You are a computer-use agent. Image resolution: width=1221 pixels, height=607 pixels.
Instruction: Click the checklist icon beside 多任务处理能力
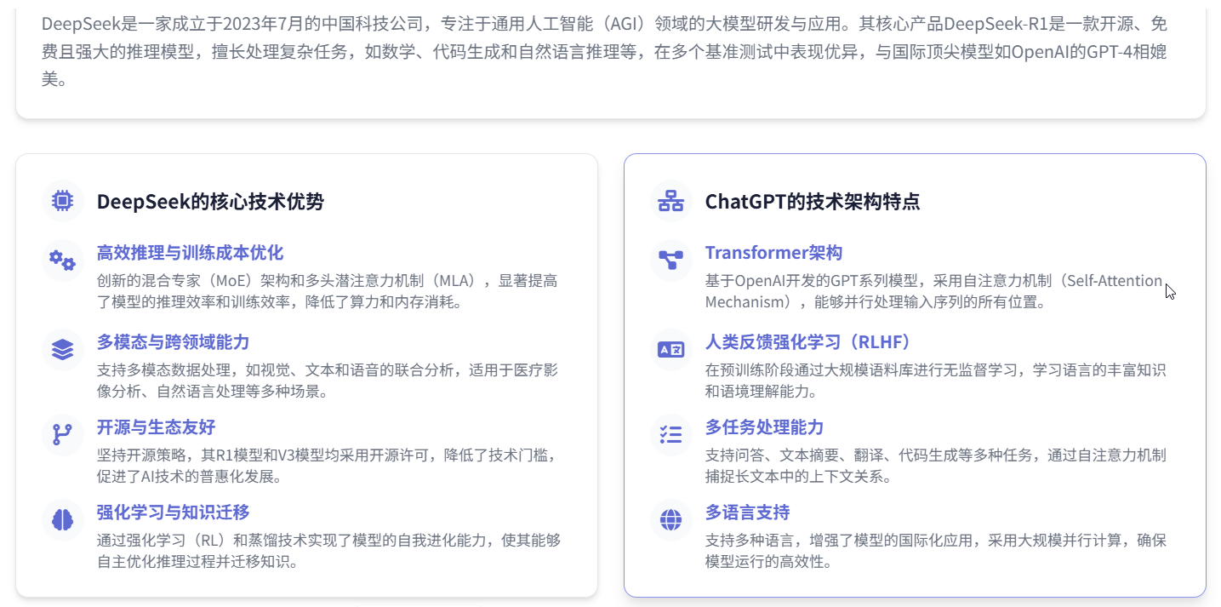pyautogui.click(x=670, y=435)
